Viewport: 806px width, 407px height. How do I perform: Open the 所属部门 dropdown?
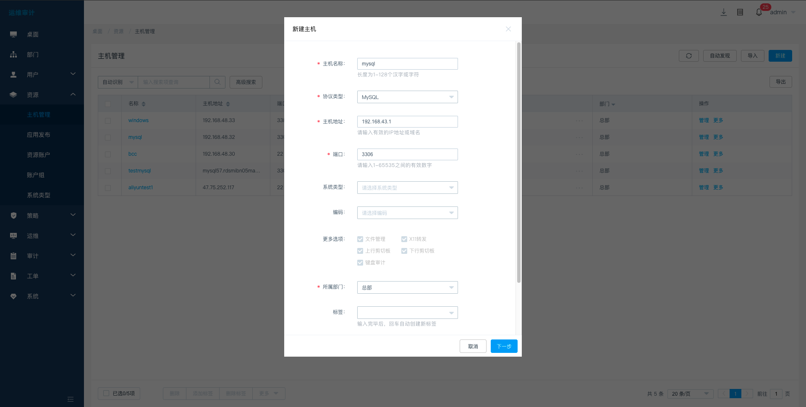[407, 287]
